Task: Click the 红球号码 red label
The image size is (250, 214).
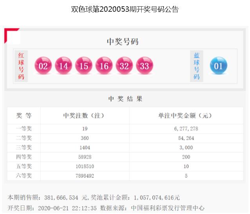Action: [21, 66]
